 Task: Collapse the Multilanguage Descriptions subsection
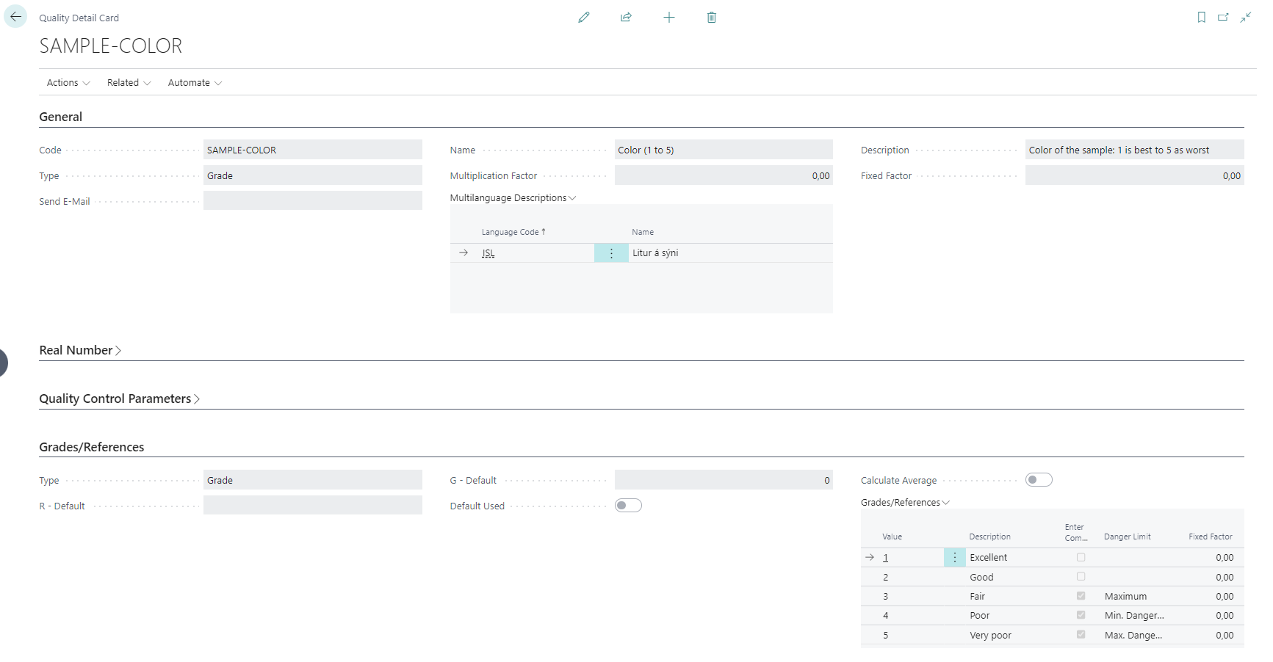(x=513, y=198)
